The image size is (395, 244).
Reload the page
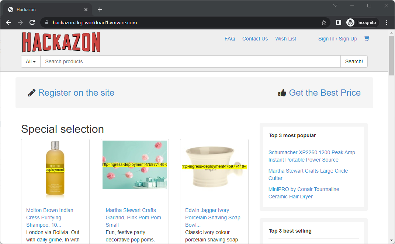(32, 22)
